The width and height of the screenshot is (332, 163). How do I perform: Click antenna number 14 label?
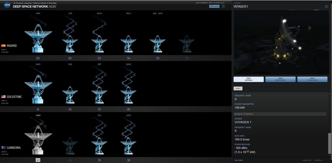(38, 109)
